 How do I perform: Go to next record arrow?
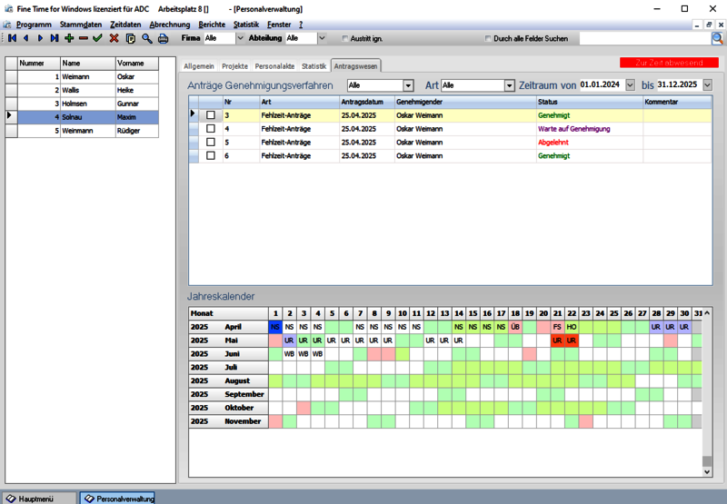click(x=40, y=38)
